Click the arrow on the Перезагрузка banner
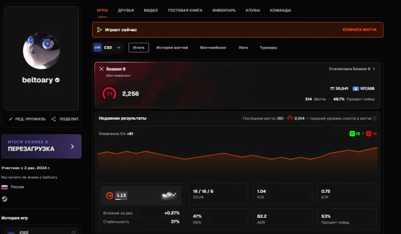 pos(73,147)
